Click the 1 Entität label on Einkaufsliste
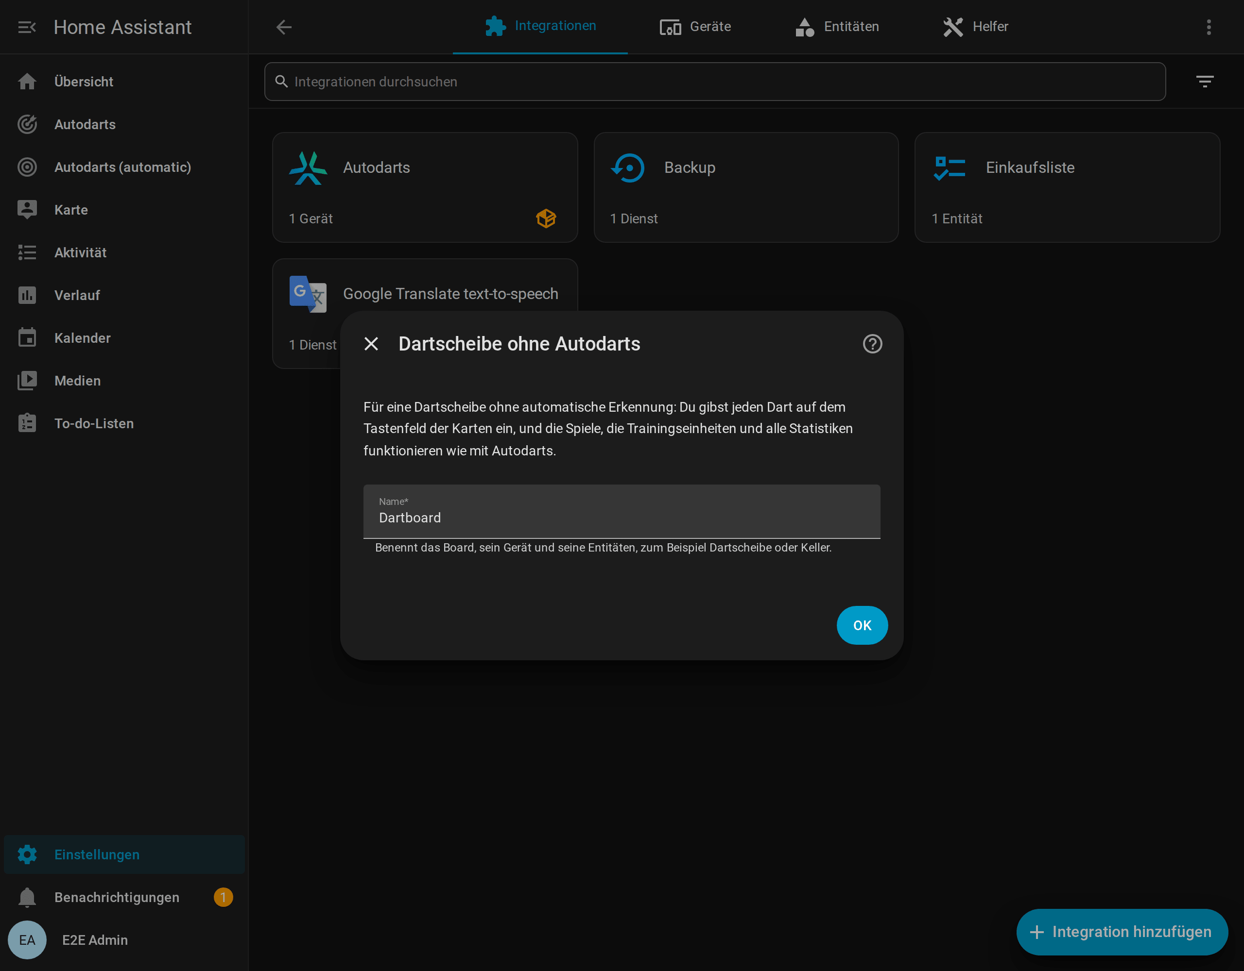Viewport: 1244px width, 971px height. pyautogui.click(x=957, y=218)
